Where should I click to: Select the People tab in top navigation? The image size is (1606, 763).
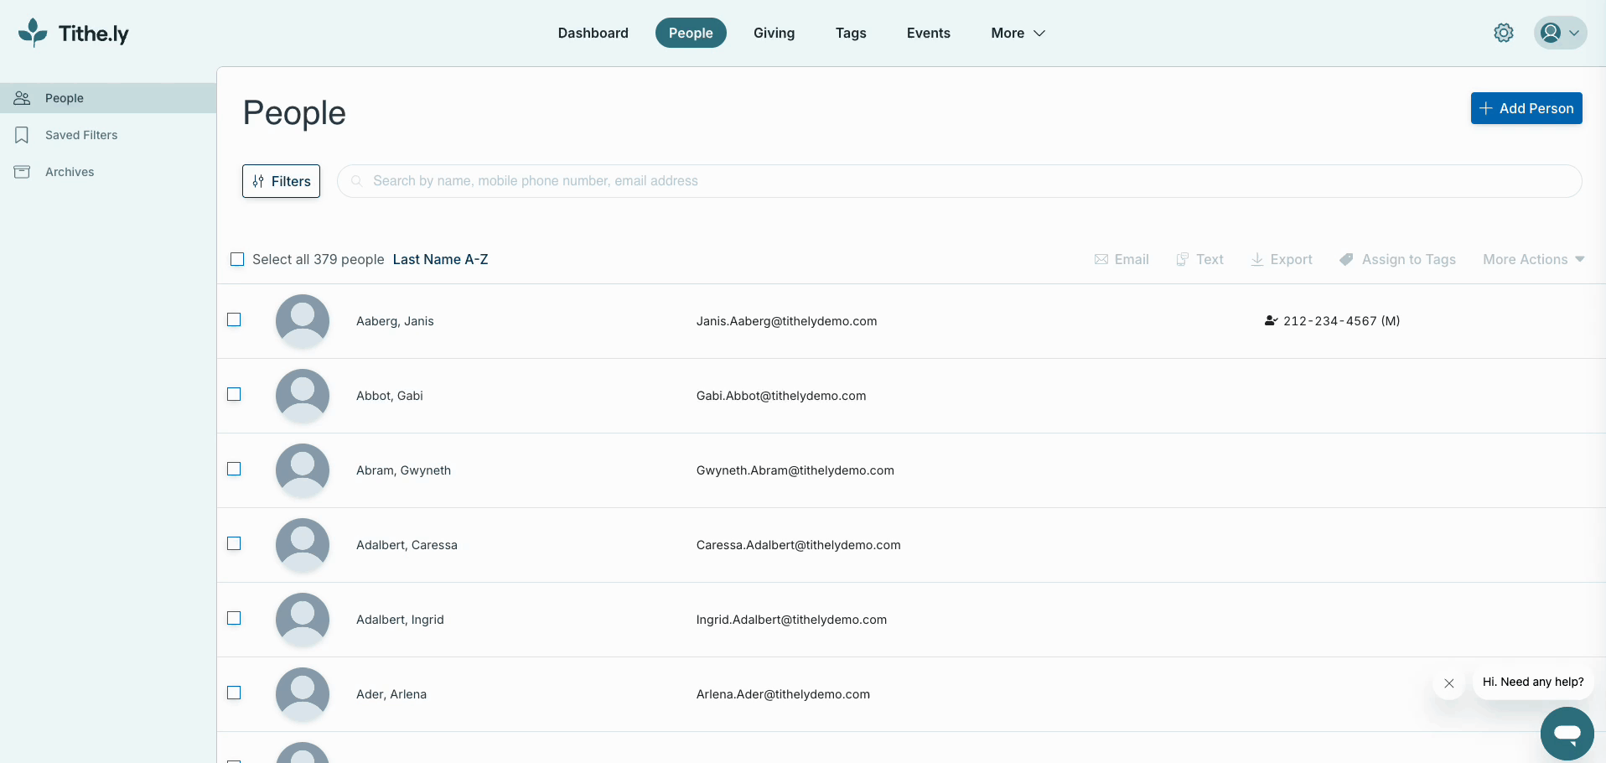click(691, 33)
